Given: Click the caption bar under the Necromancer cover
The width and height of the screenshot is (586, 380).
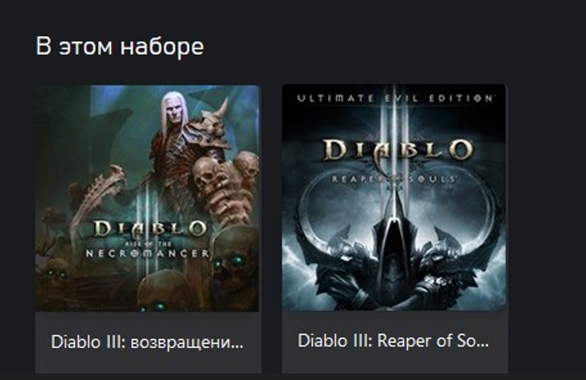Looking at the screenshot, I should tap(147, 342).
